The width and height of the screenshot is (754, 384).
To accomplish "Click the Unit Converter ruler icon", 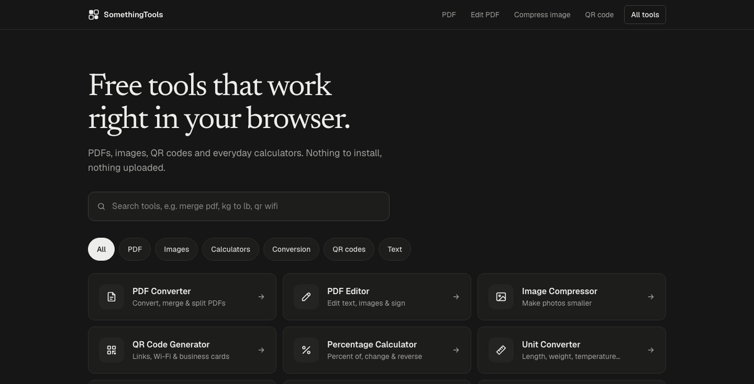I will 501,350.
